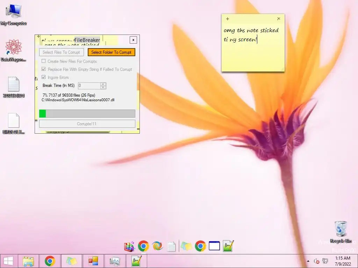The height and width of the screenshot is (268, 358).
Task: Click the Break Time (In MS) label
Action: 59,85
